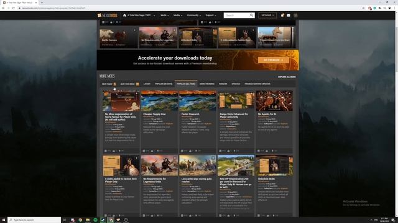Click the Windows taskbar search box
This screenshot has height=223, width=398.
pos(34,220)
